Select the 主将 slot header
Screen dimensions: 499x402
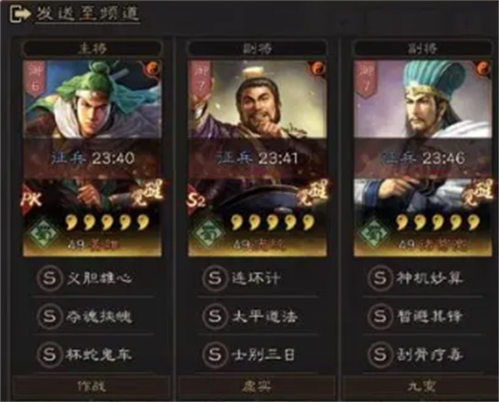pos(93,48)
